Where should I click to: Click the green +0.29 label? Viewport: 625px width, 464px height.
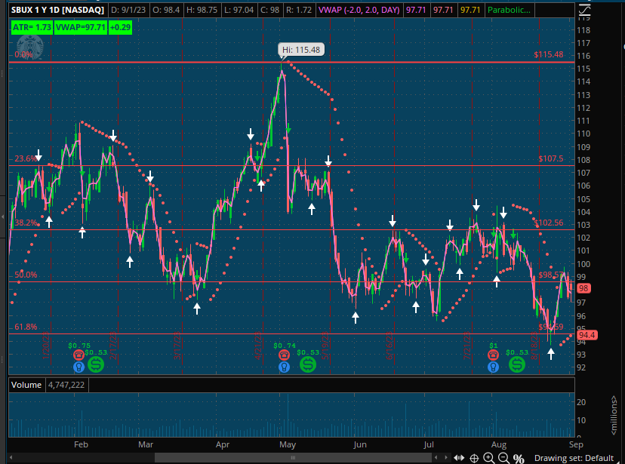pos(120,27)
